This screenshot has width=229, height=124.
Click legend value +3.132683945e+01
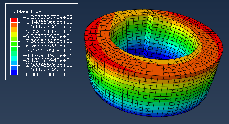(x=48, y=60)
